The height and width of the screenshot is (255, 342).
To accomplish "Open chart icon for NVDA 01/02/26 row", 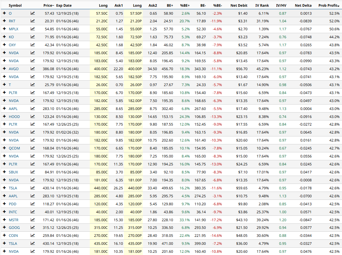I will click(33, 132).
